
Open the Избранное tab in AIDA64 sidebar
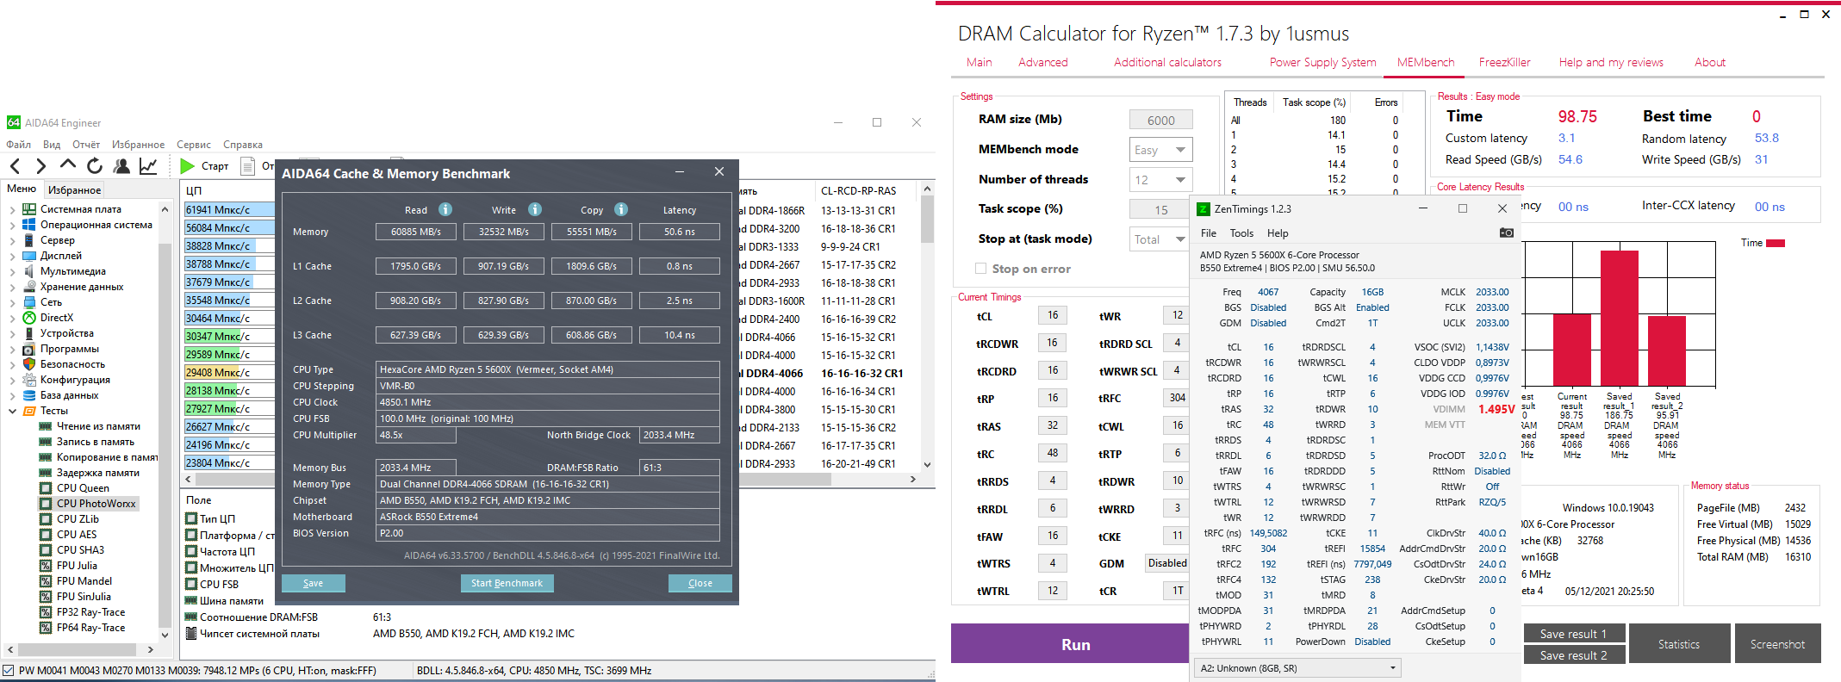(74, 190)
